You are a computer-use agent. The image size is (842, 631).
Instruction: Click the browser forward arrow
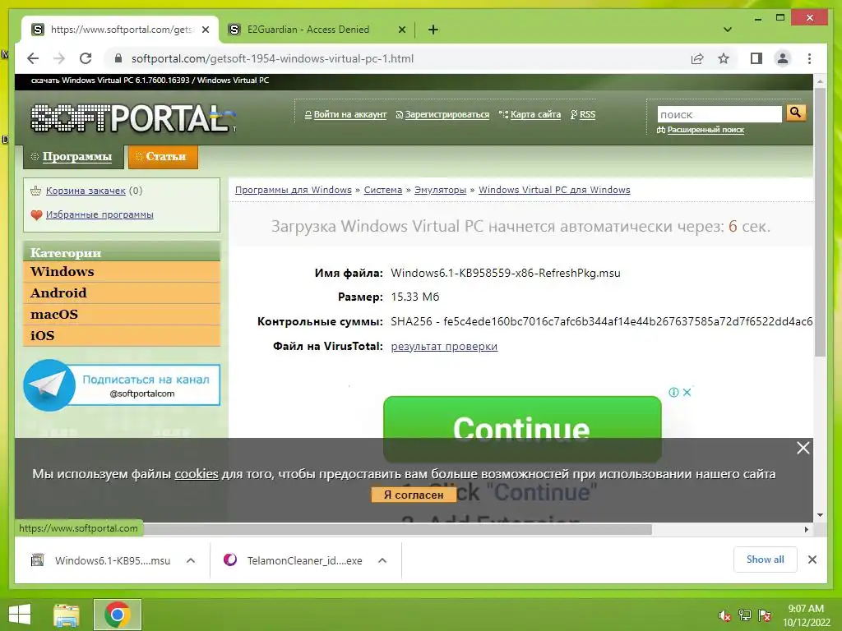(x=59, y=58)
